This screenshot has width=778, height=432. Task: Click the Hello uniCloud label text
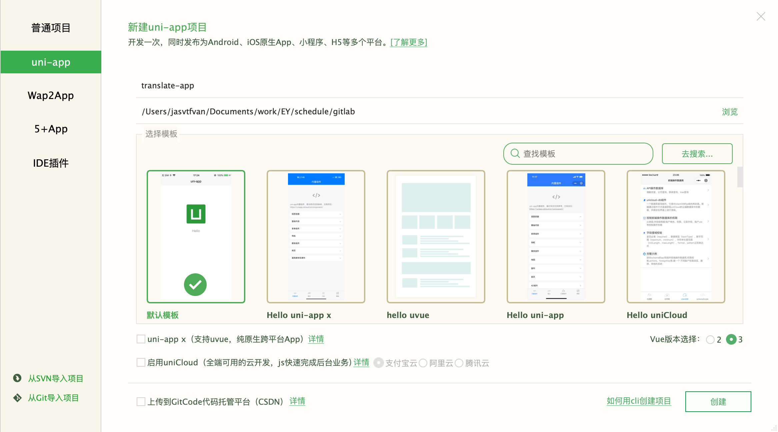pos(657,315)
